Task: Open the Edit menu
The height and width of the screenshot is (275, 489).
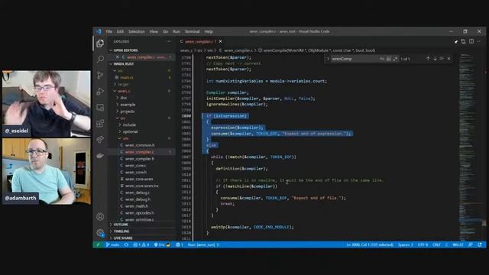Action: pyautogui.click(x=120, y=31)
